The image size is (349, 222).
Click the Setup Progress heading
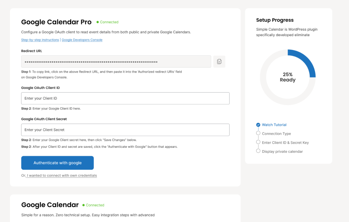point(275,20)
